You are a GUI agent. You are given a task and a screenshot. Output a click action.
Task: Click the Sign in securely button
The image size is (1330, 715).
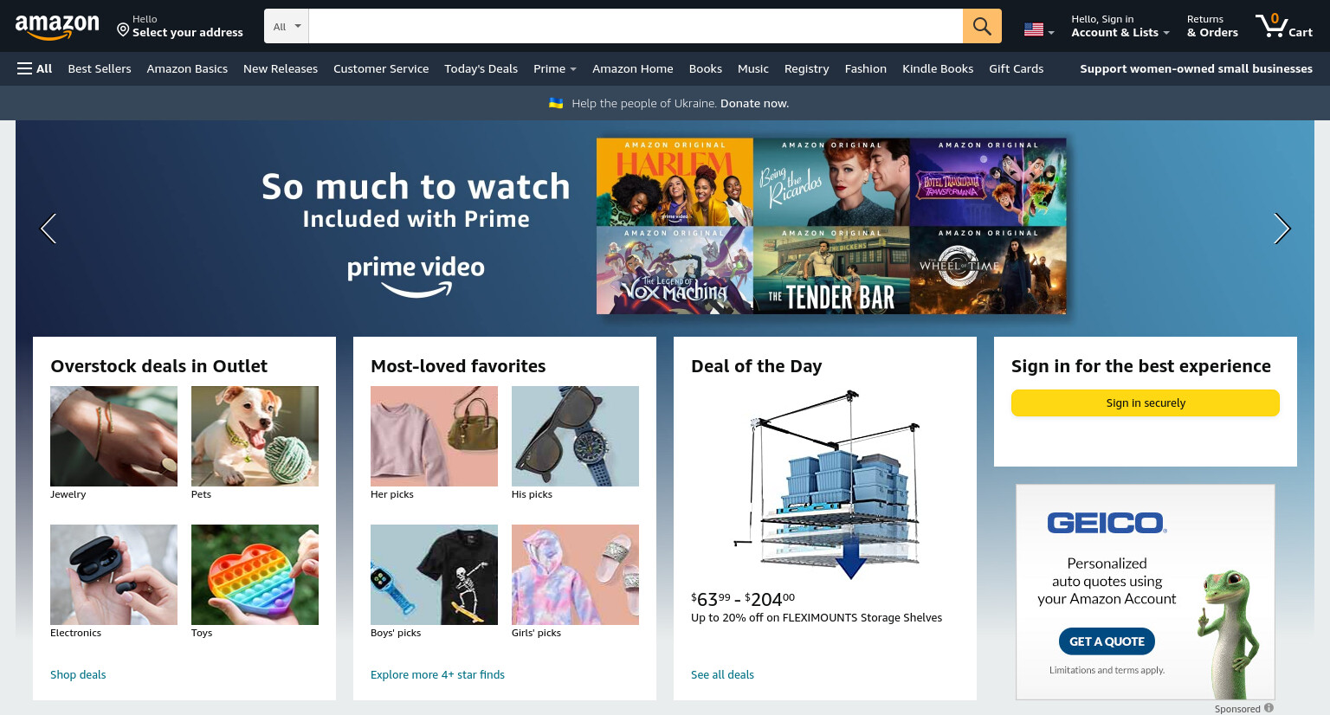(1146, 403)
